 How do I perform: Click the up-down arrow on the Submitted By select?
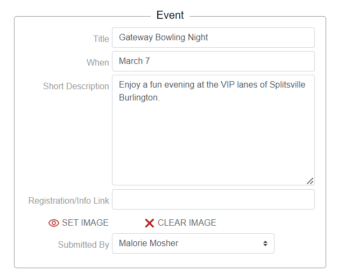pos(265,243)
